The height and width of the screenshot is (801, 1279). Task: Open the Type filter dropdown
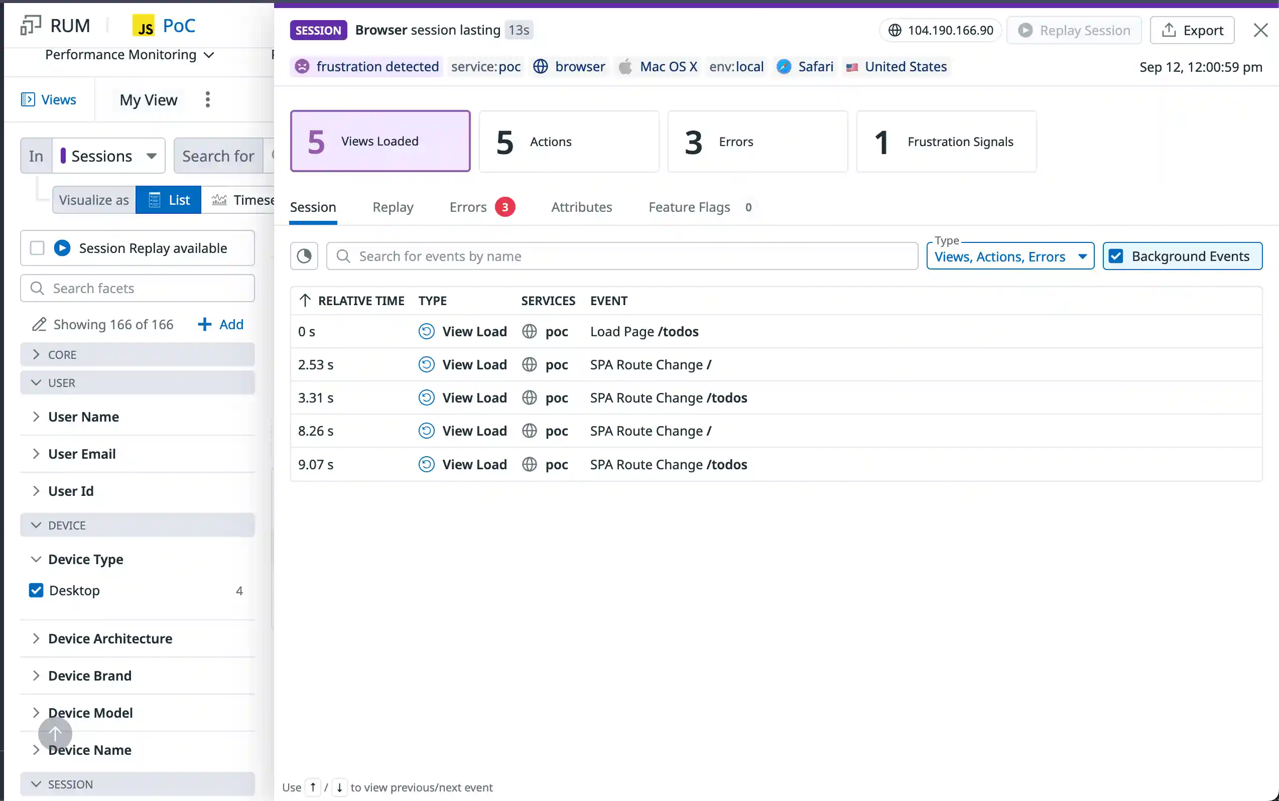pos(1010,257)
